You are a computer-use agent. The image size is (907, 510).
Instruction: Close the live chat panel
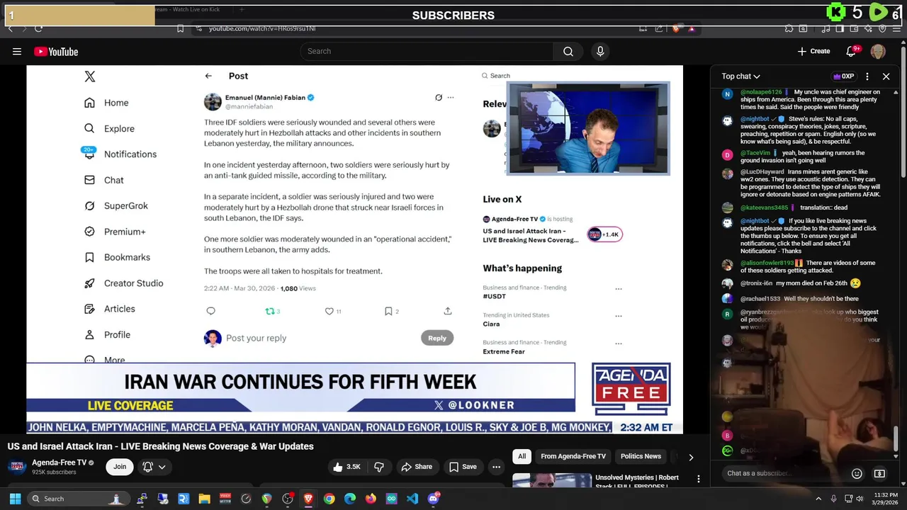[x=886, y=76]
